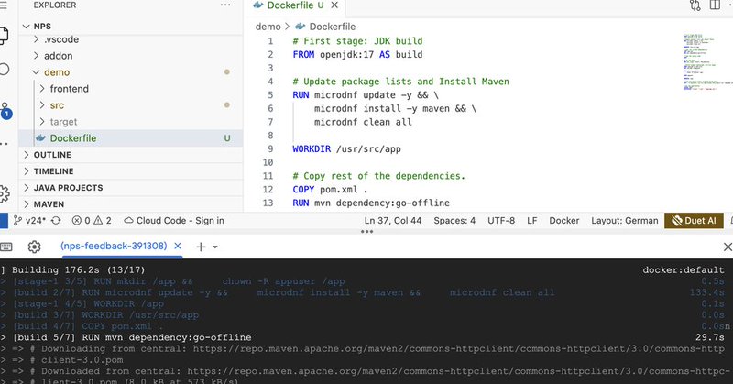Image resolution: width=733 pixels, height=384 pixels.
Task: Click line 2 FROM openjdk:17 AS build
Action: [357, 54]
